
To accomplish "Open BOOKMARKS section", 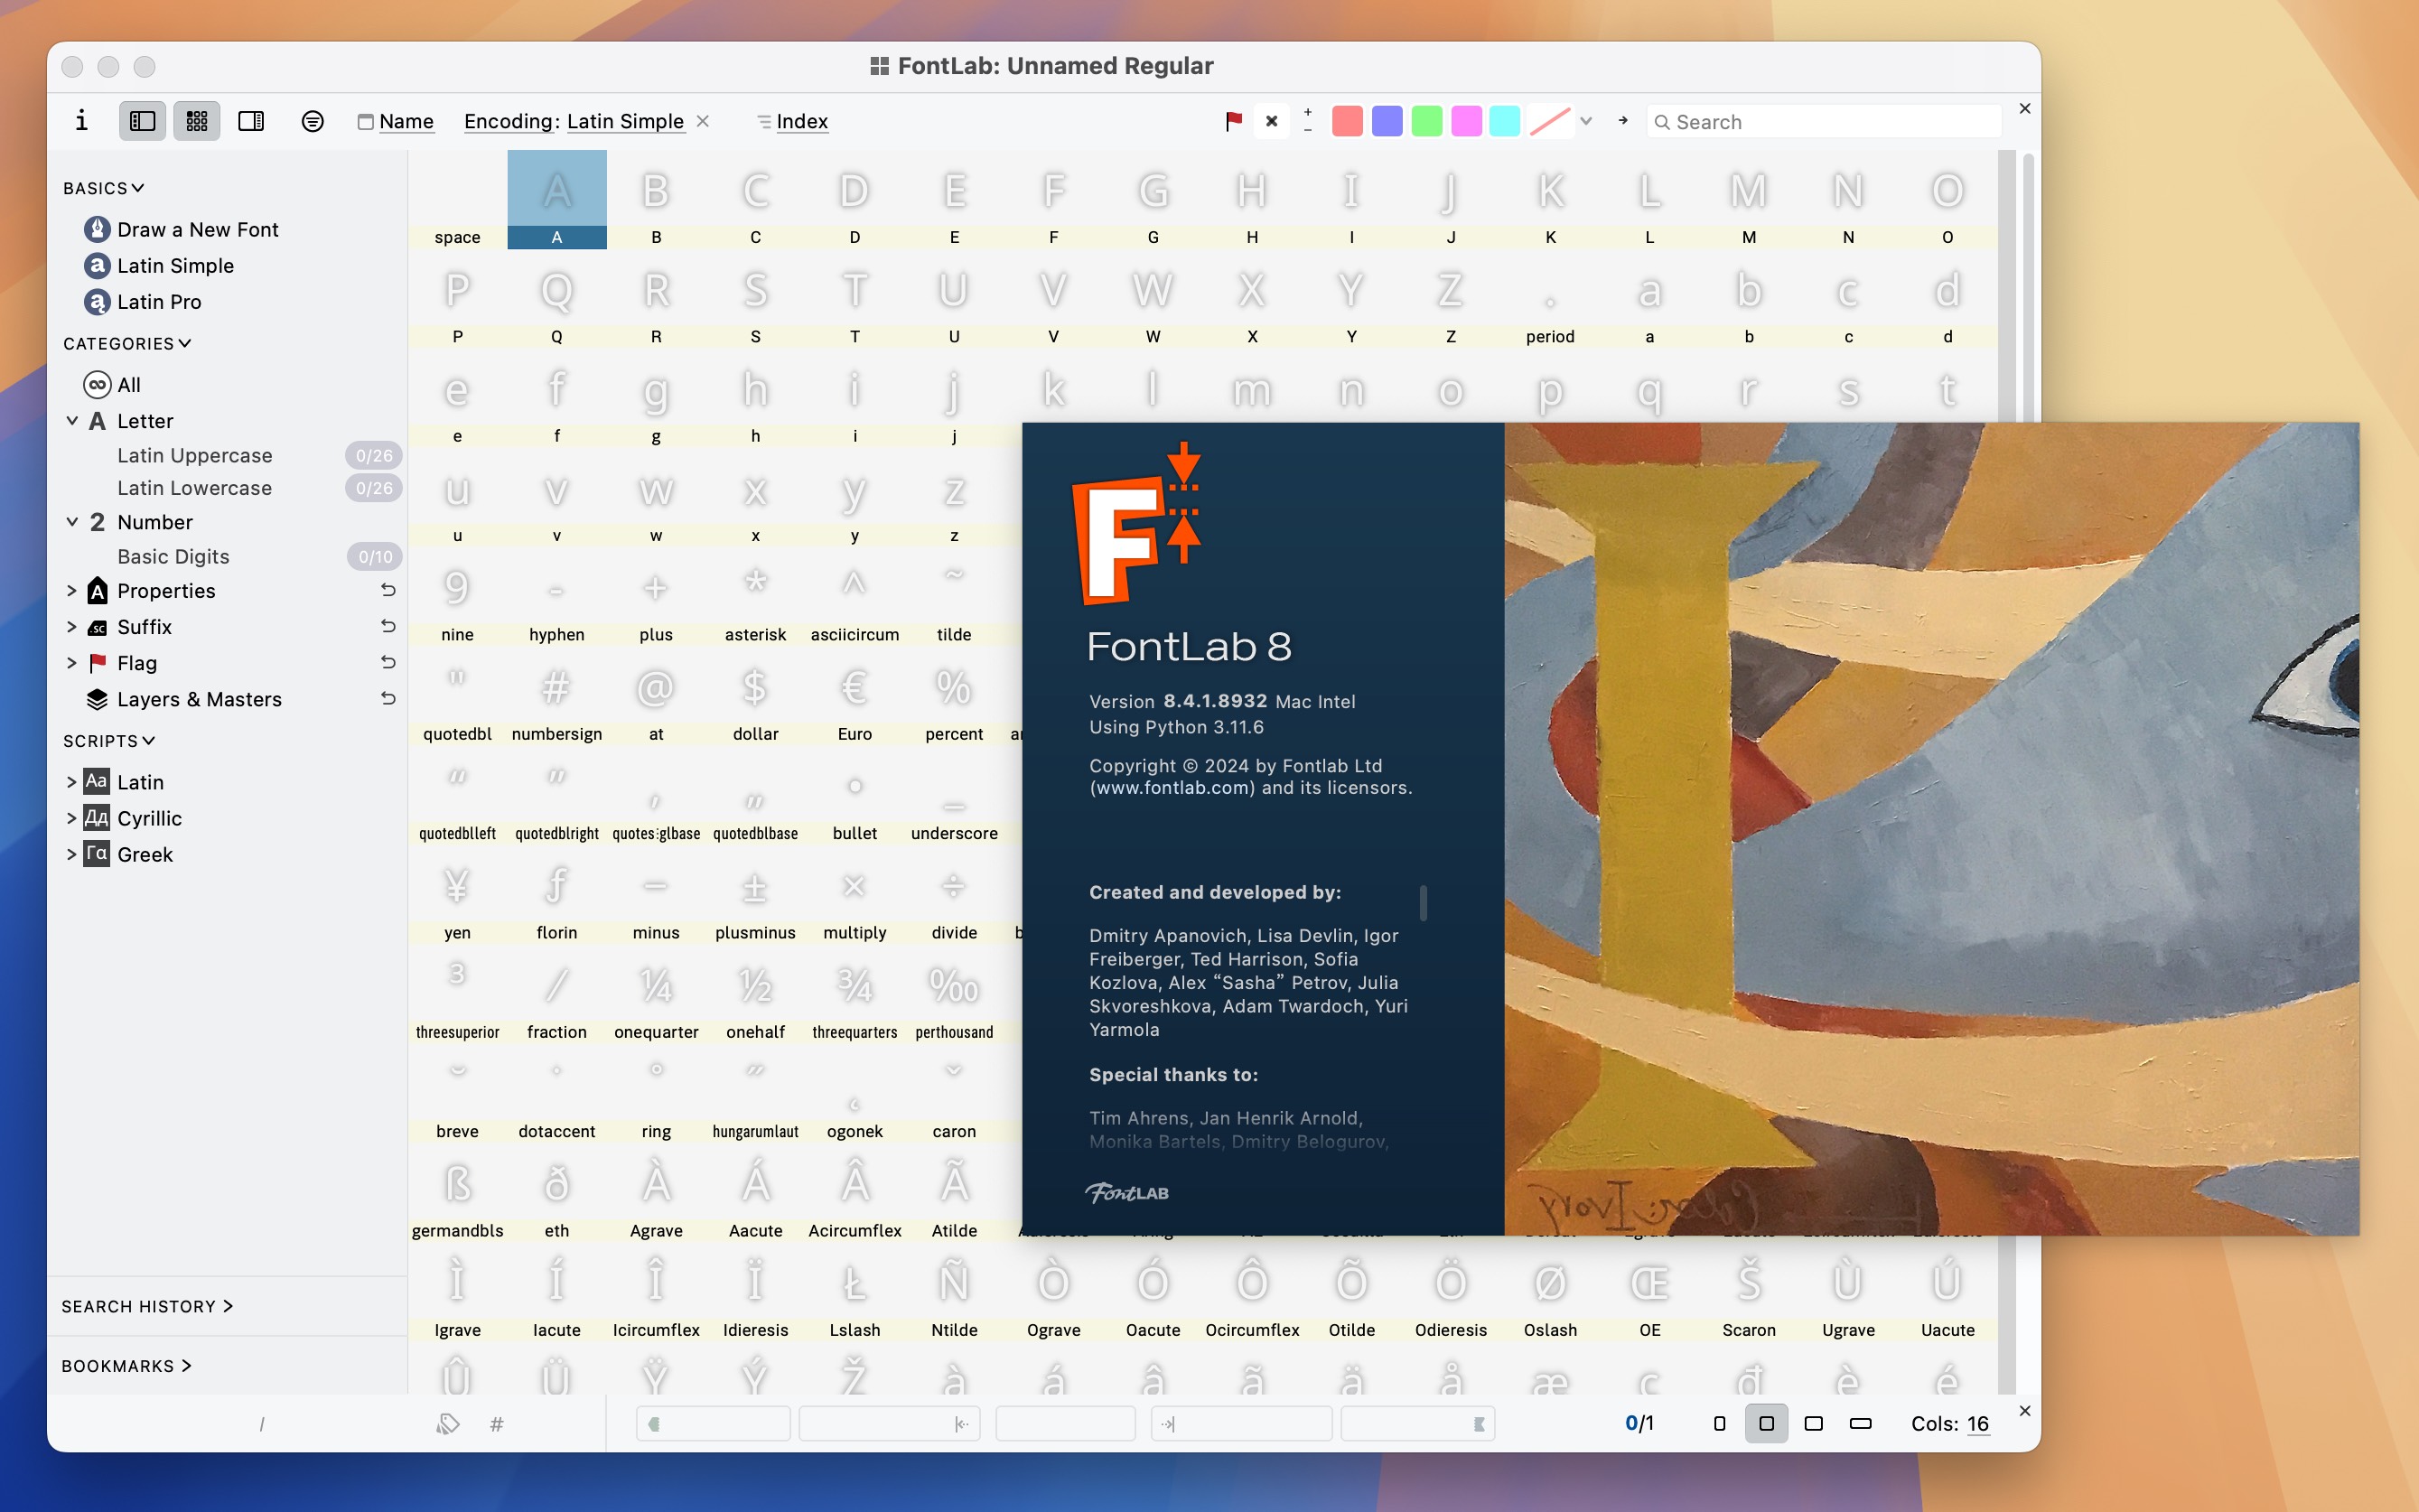I will point(126,1365).
